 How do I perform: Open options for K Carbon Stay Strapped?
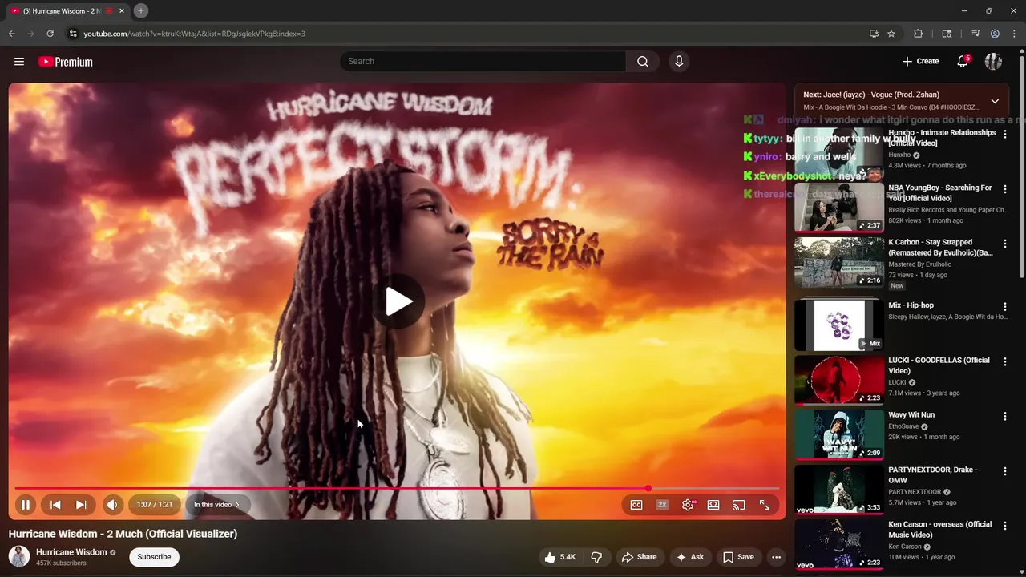point(1005,244)
